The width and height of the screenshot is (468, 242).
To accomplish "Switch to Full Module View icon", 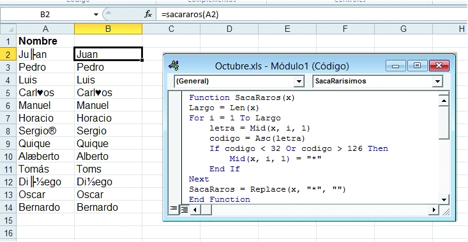I will point(185,210).
